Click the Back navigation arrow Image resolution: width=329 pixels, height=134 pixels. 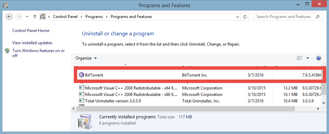tap(9, 17)
